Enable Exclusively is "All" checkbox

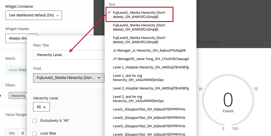(x=35, y=121)
